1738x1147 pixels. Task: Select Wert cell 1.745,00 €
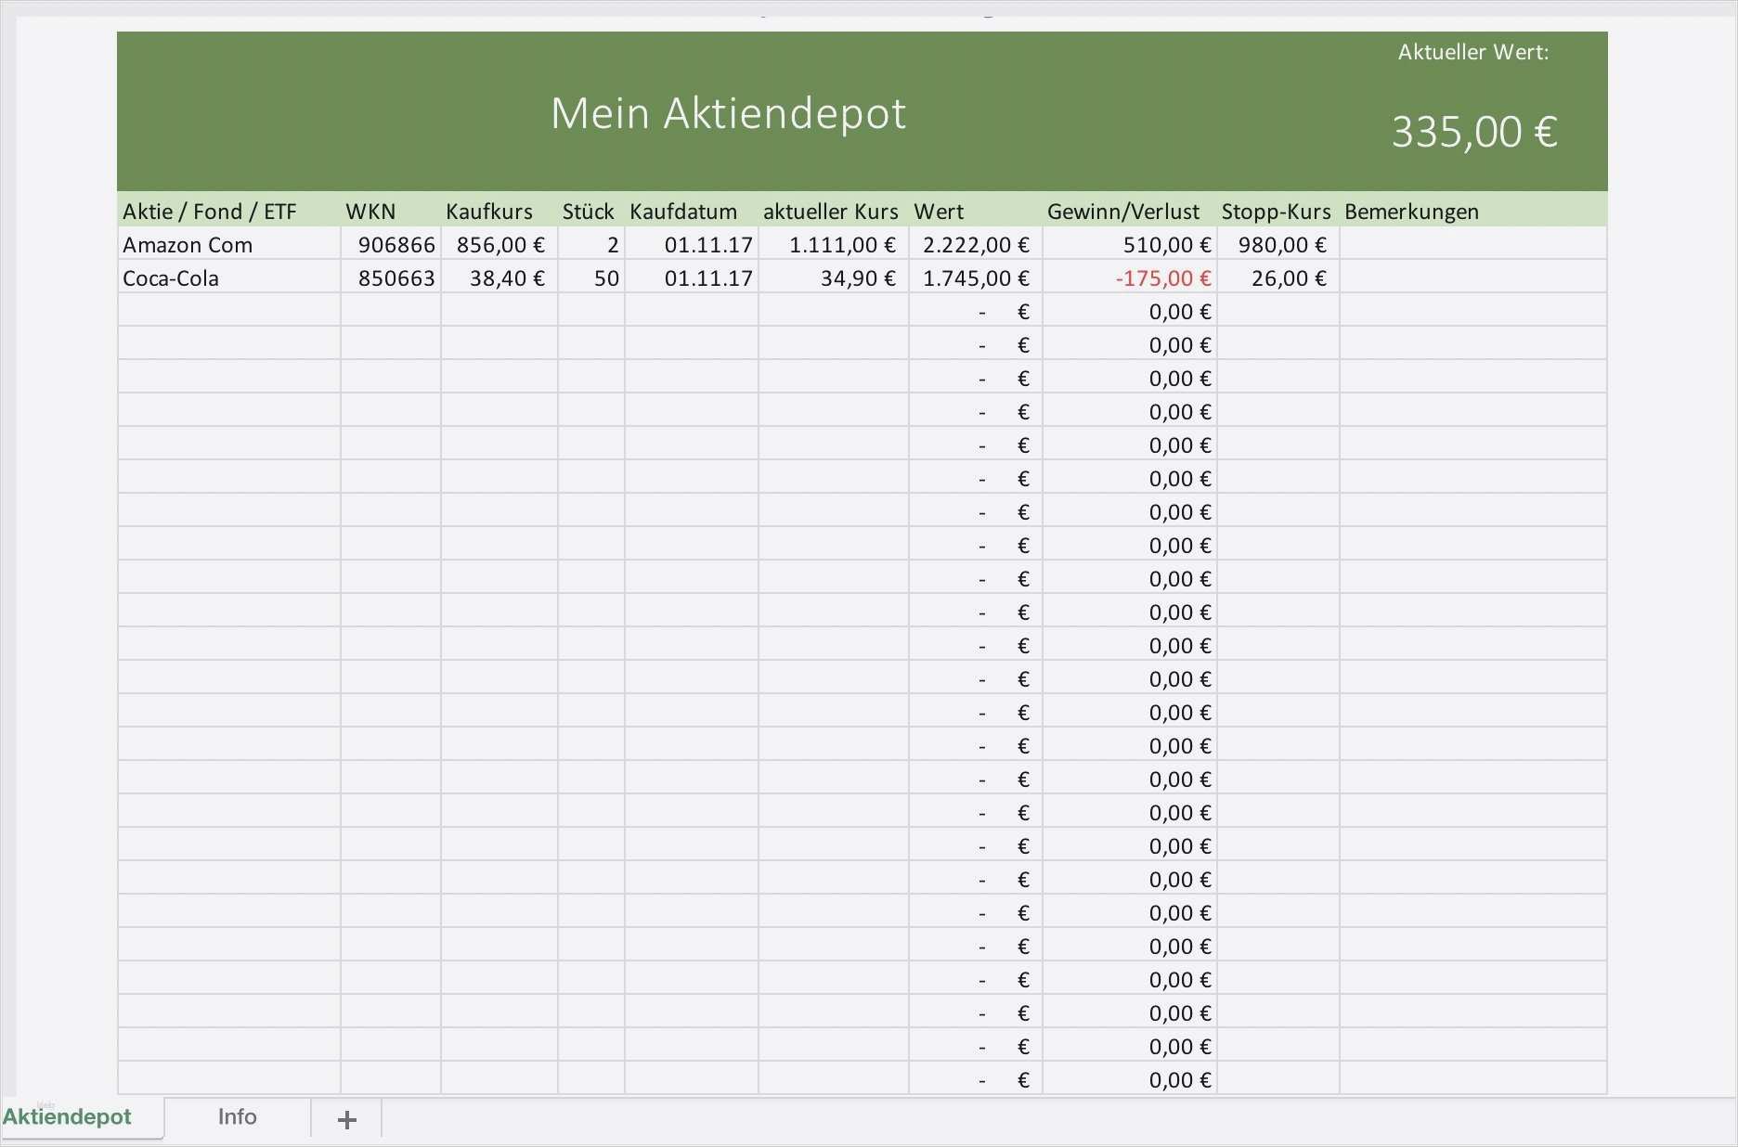[x=976, y=278]
